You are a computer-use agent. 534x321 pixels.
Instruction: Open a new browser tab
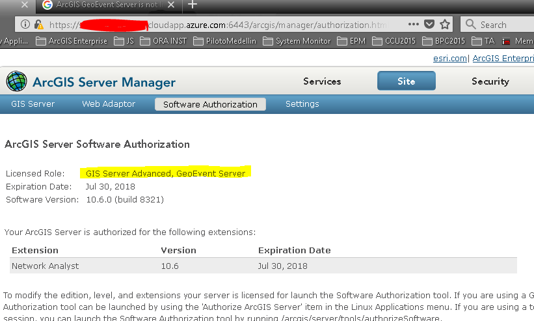click(x=193, y=5)
